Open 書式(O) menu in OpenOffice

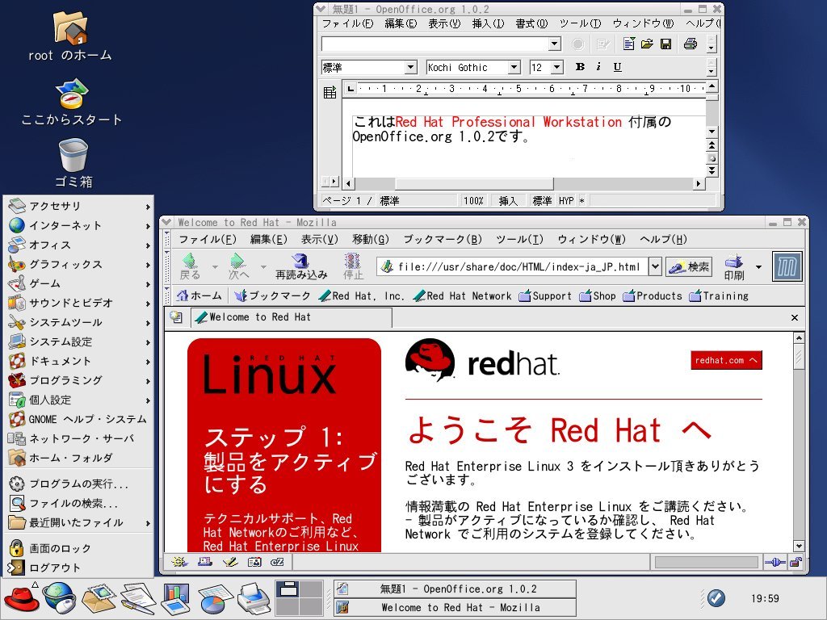(531, 23)
